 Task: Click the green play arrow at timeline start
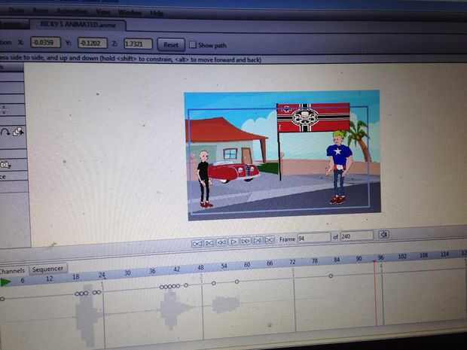5,282
